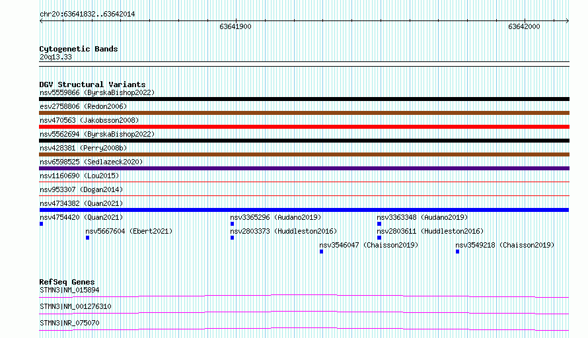Select nsv4734382 (Quan2021) label
Viewport: 588px width, 338px height.
coord(81,203)
